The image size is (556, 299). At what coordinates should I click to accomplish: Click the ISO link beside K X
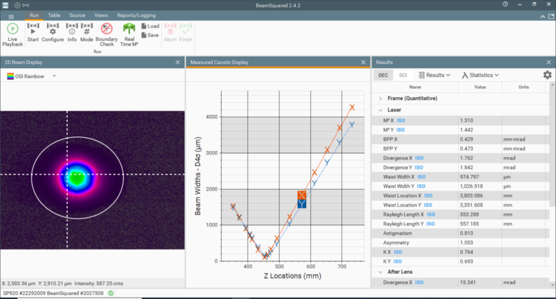click(398, 252)
